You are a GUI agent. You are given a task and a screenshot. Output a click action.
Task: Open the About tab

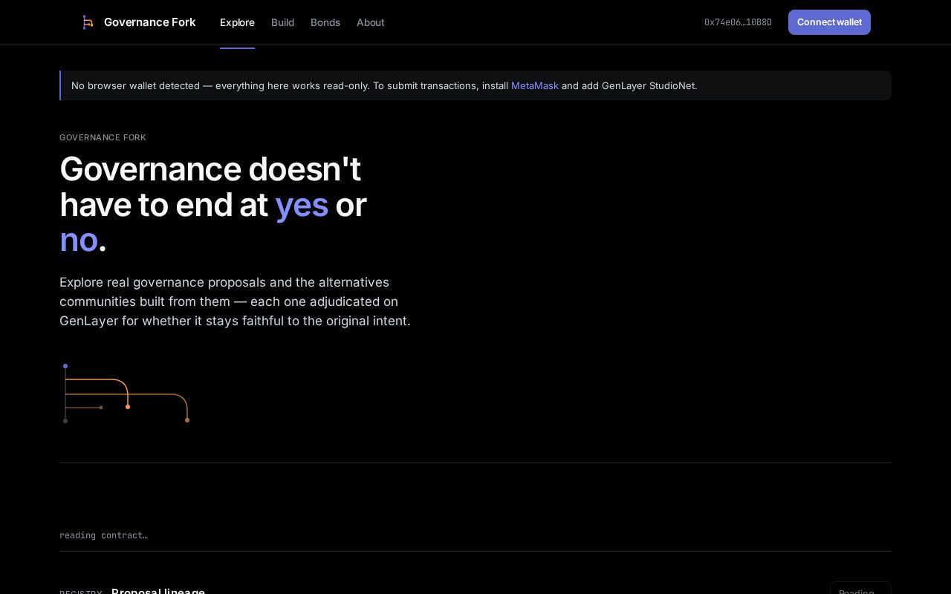370,22
